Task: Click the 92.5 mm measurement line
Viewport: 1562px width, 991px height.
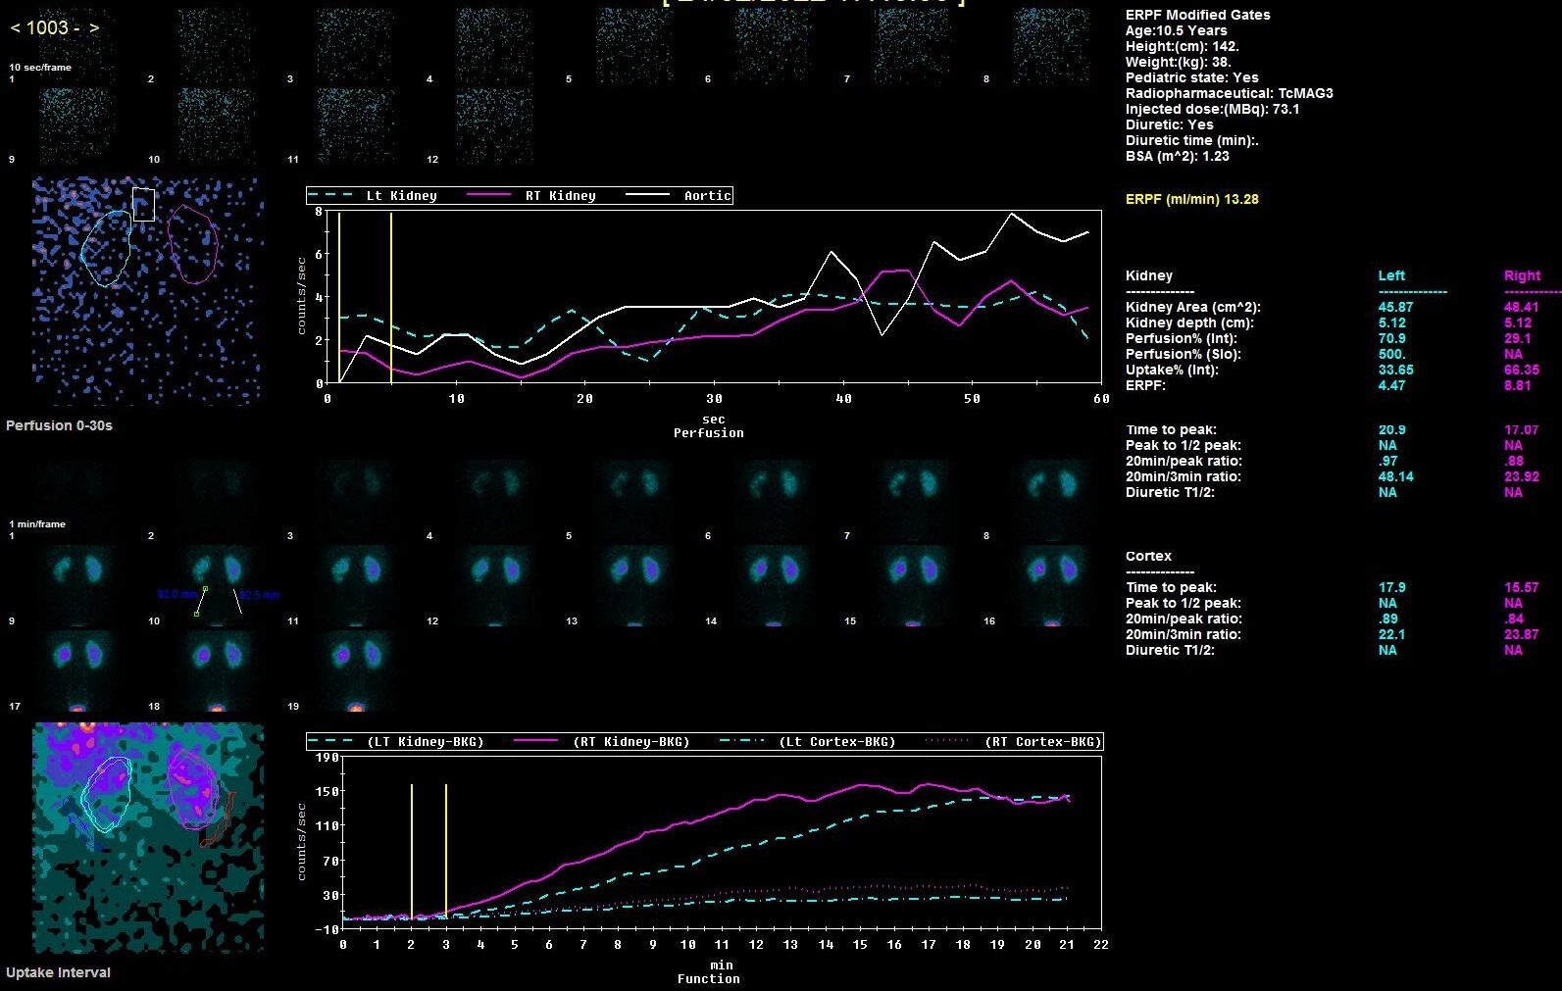Action: [237, 601]
